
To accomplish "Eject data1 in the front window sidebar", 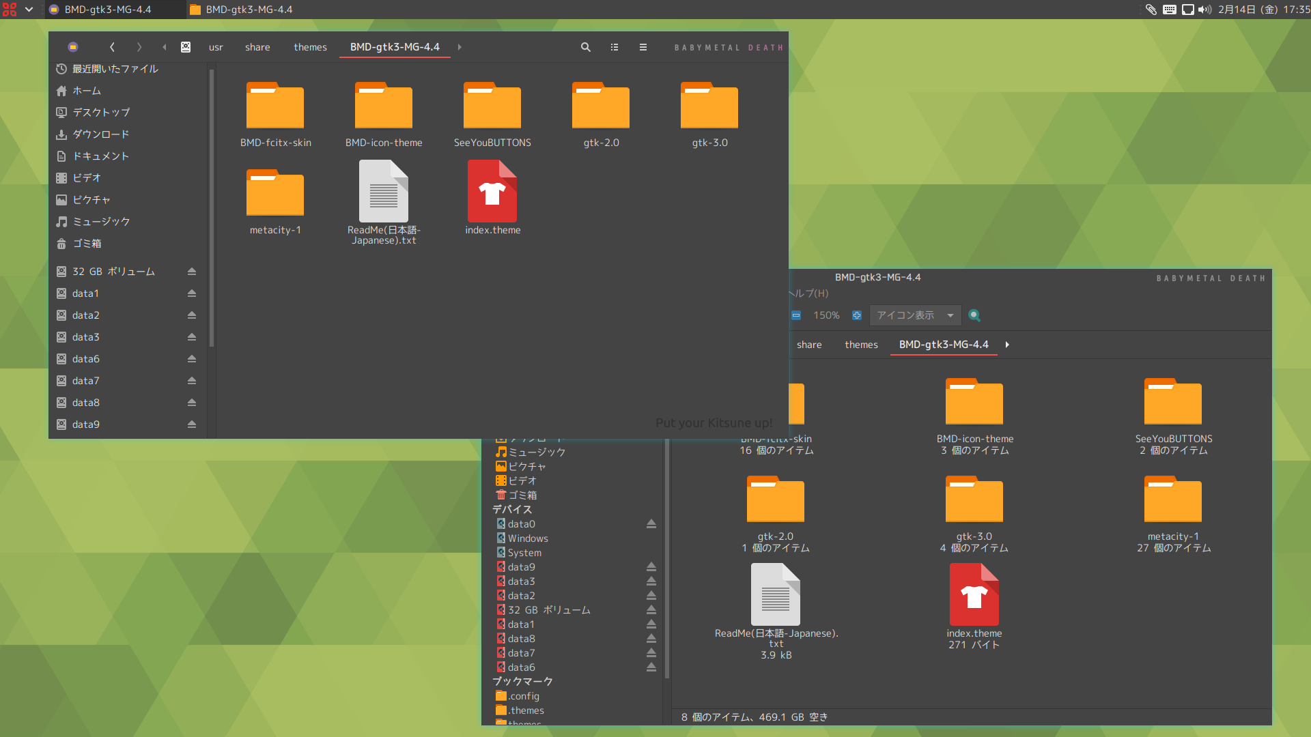I will [x=192, y=293].
